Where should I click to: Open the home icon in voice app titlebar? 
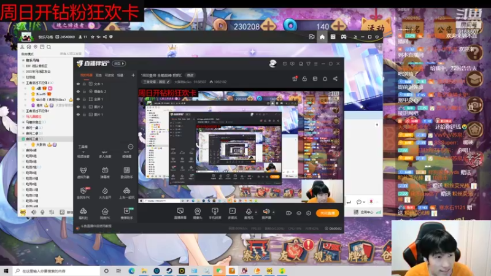coord(322,37)
